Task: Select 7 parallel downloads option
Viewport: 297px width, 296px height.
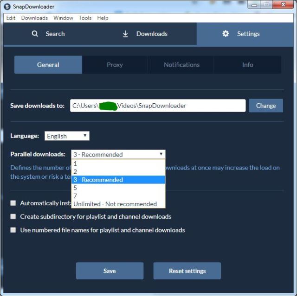Action: click(x=118, y=196)
